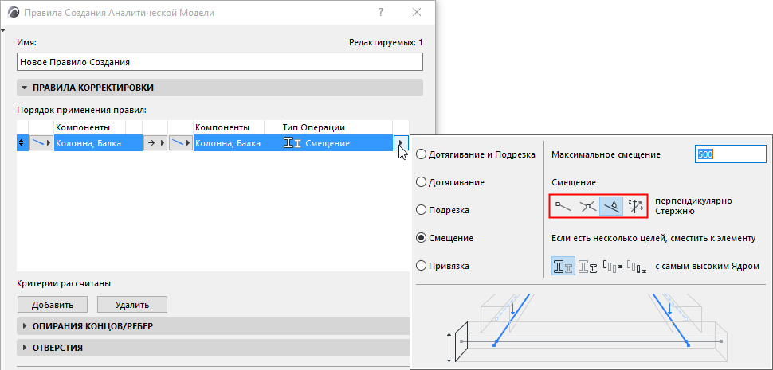
Task: Close the rules dialog window
Action: point(417,13)
